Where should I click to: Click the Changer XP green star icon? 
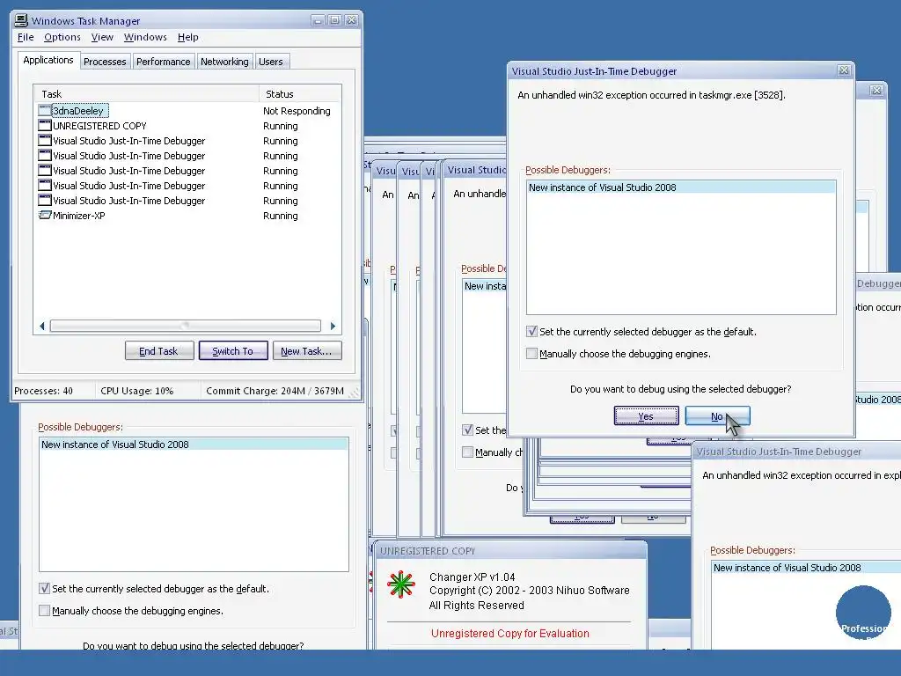(x=401, y=584)
